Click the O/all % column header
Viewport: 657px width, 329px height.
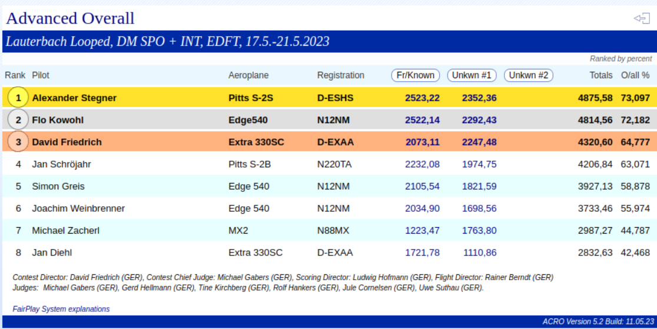click(635, 75)
